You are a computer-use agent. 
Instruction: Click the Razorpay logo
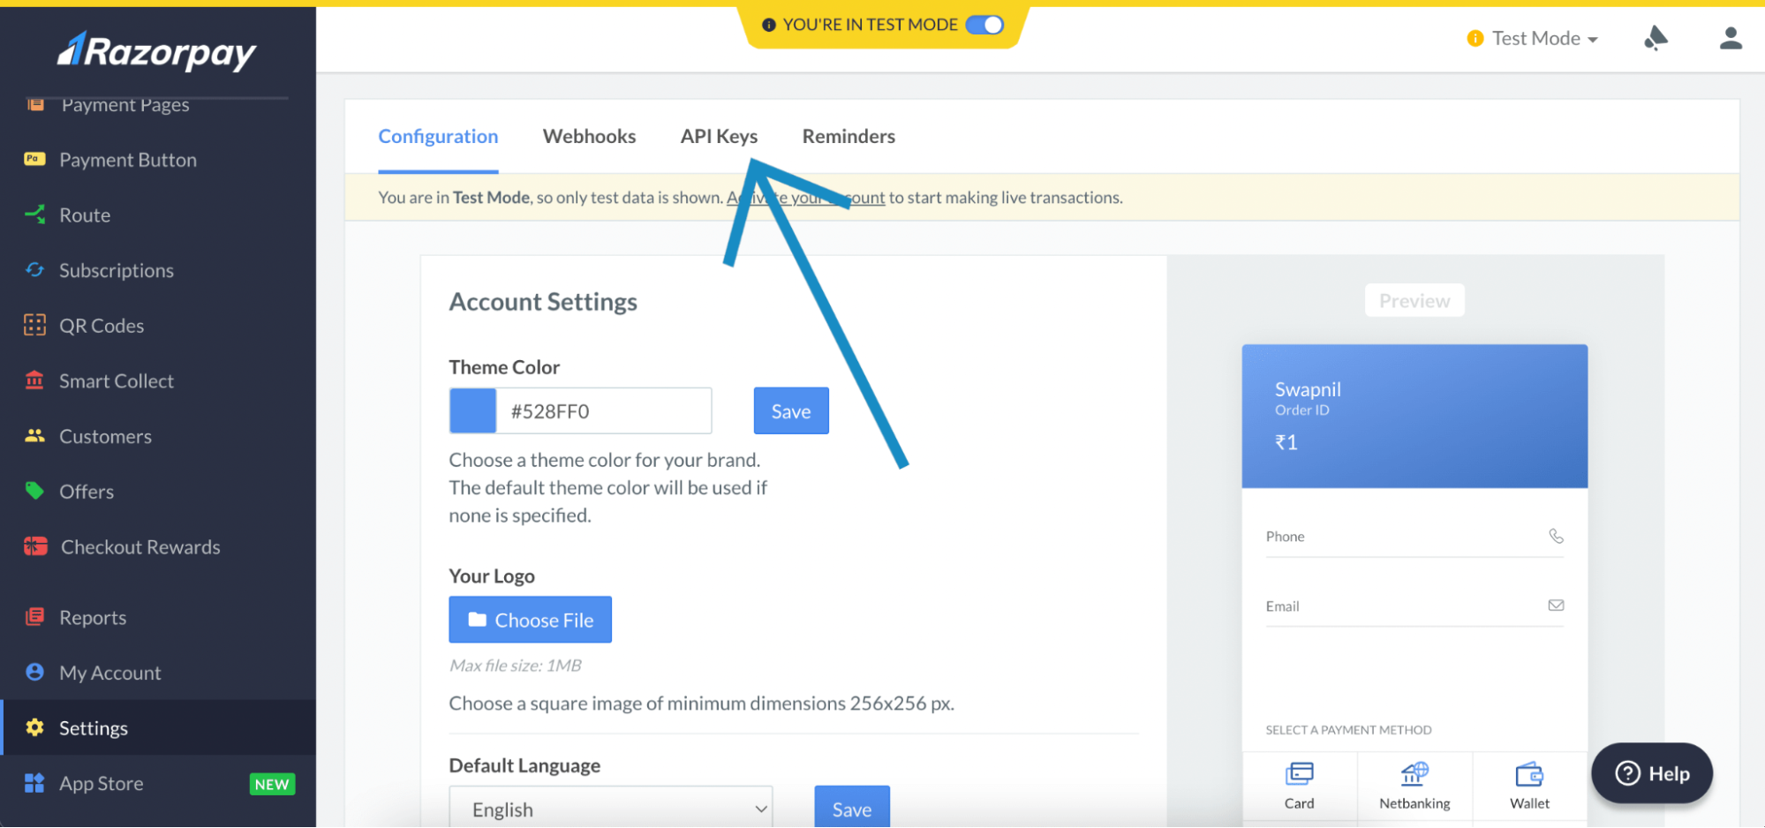pos(157,51)
